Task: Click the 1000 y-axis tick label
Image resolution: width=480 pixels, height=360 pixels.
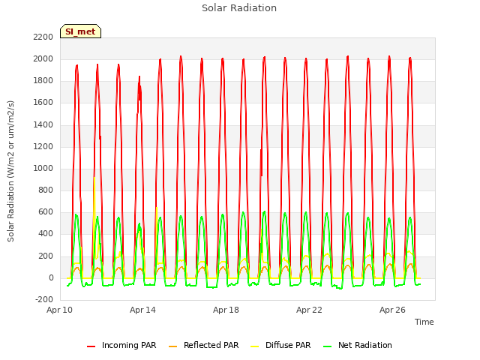Action: tap(43, 168)
